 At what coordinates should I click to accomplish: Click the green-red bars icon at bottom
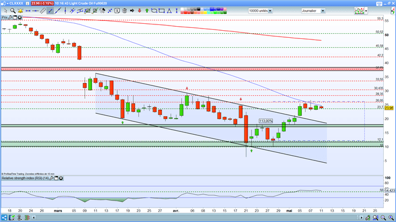27,217
